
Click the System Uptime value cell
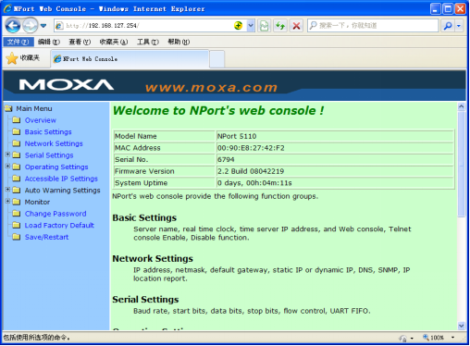coord(335,183)
